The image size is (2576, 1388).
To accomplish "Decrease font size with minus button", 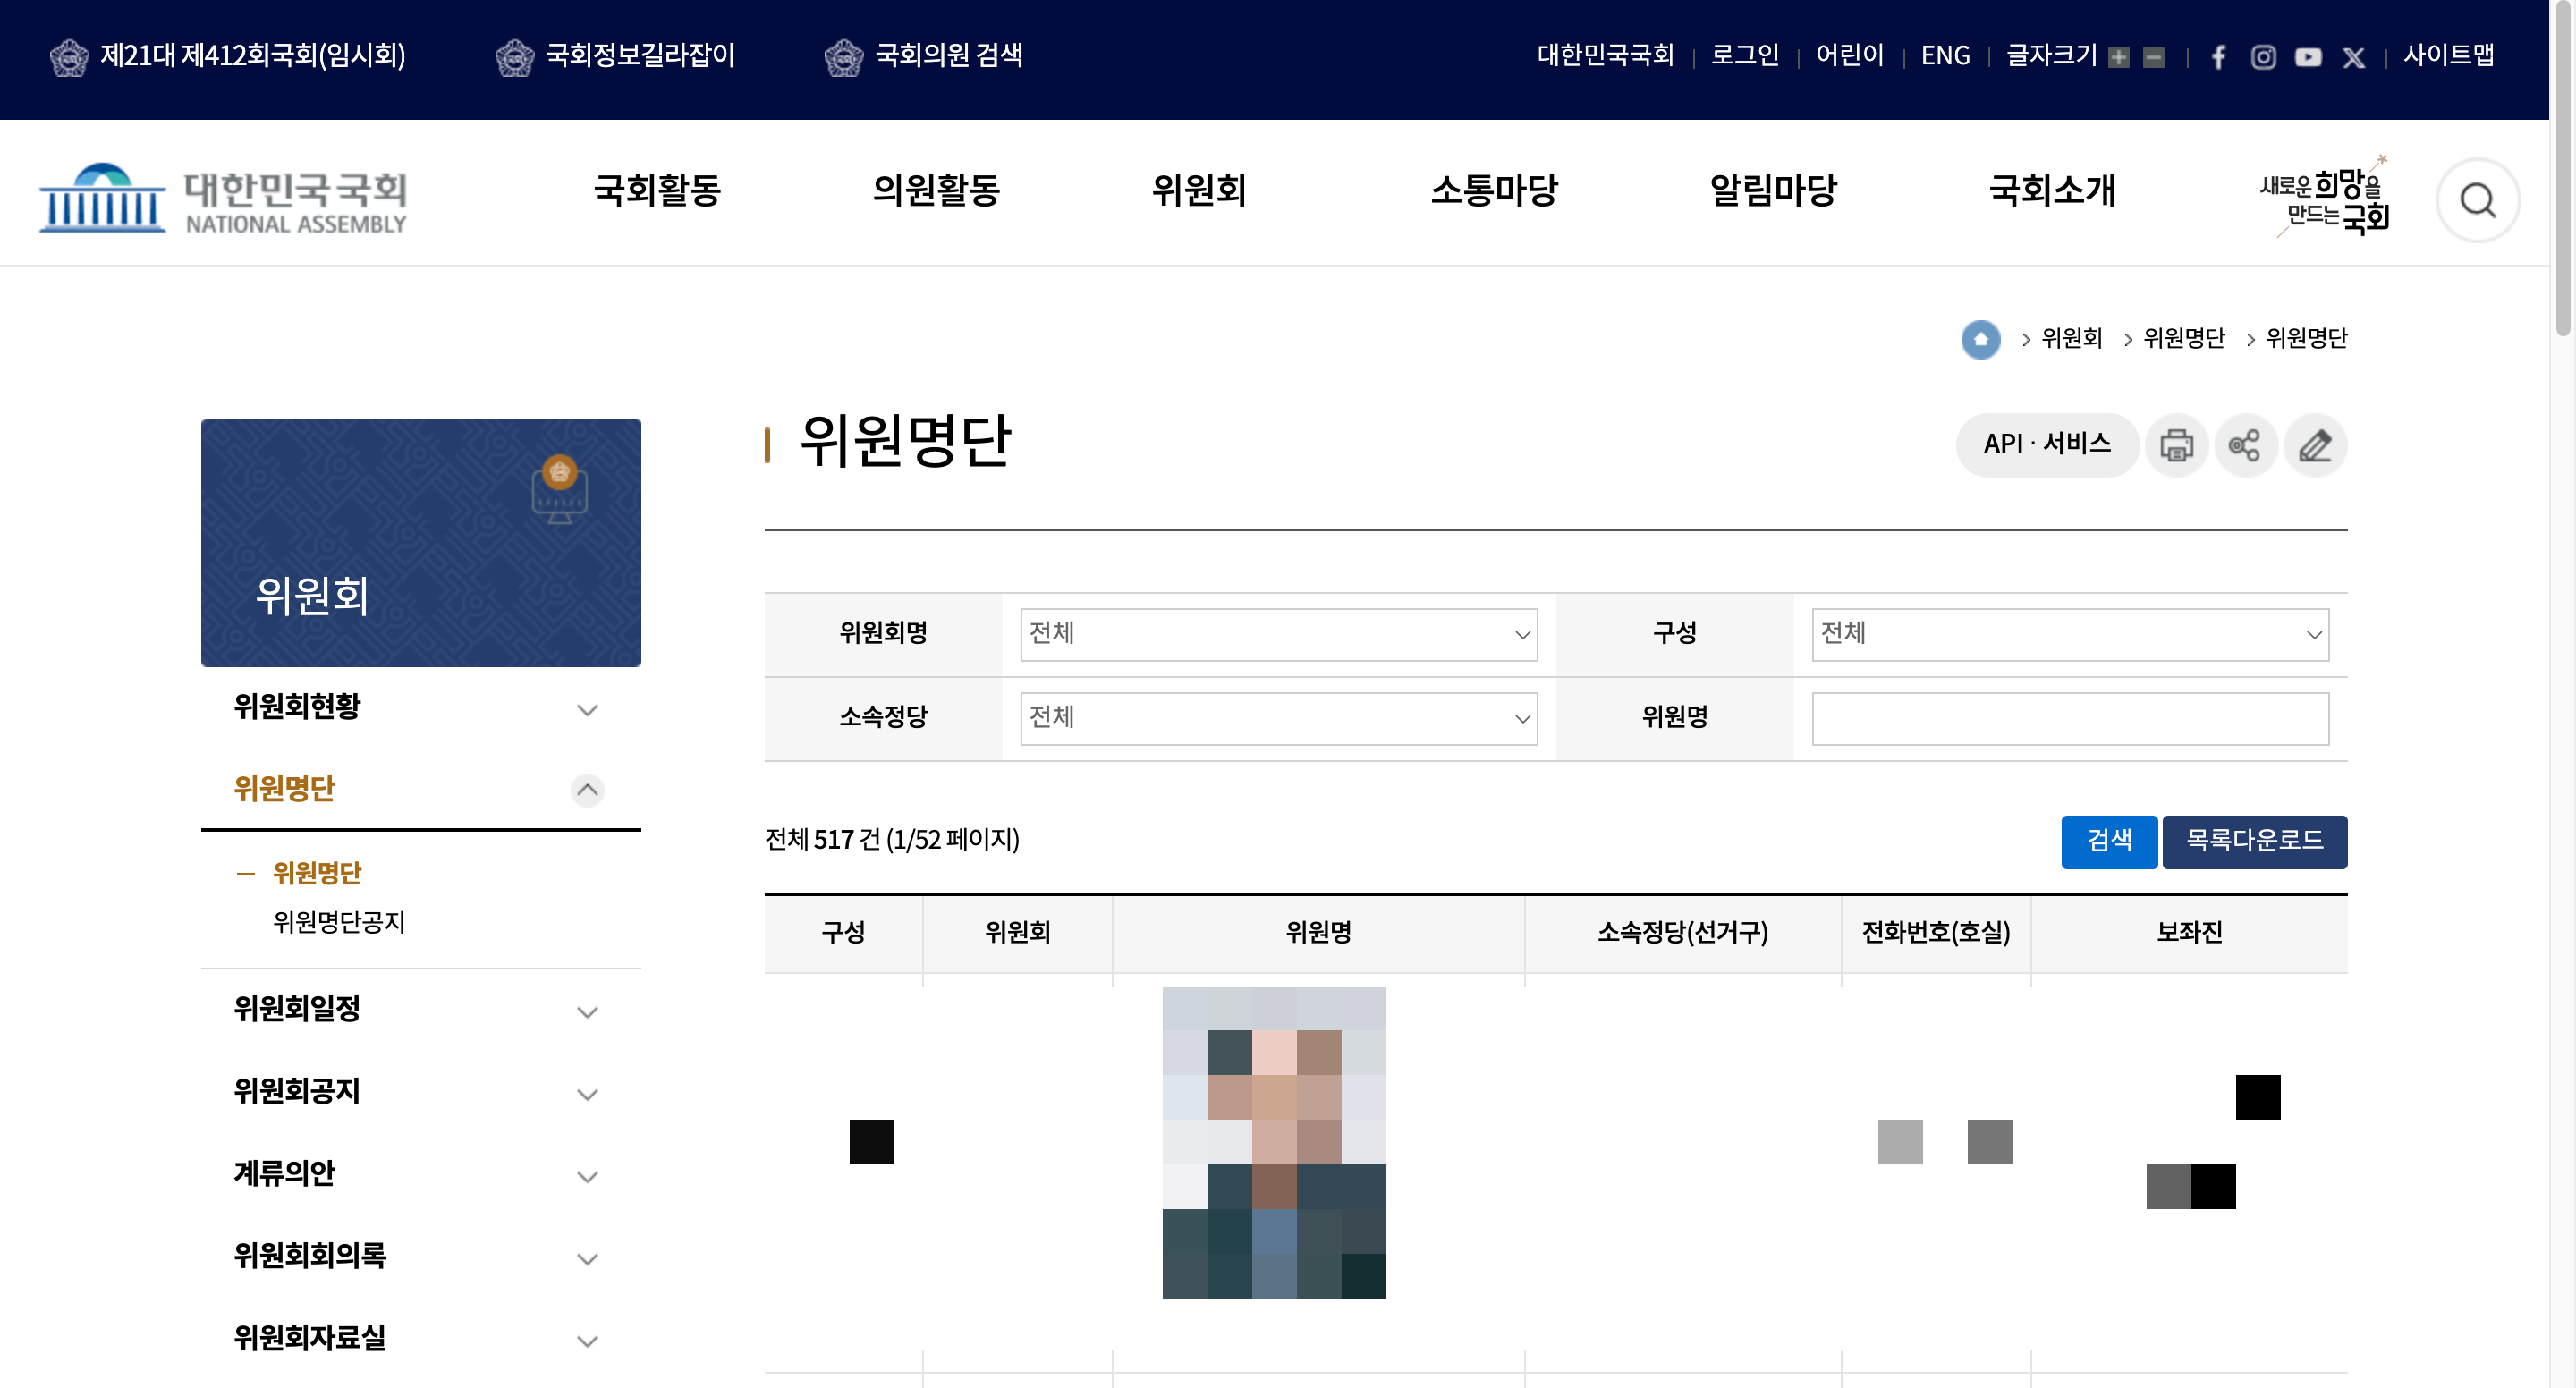I will 2154,57.
